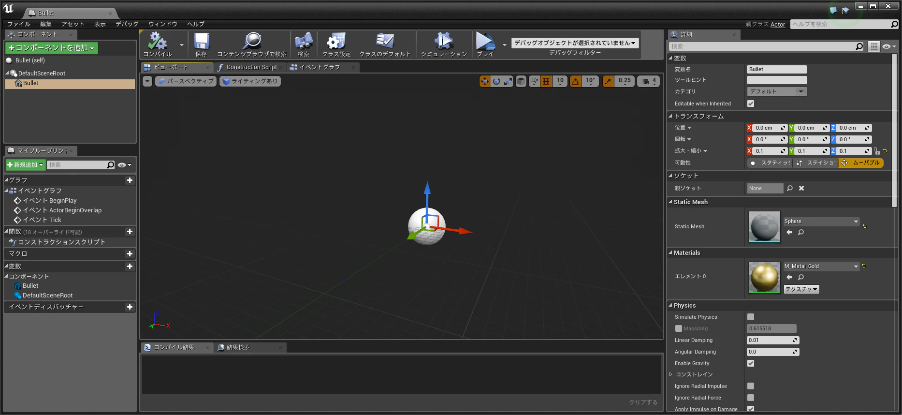Open the Sphere static mesh dropdown
The height and width of the screenshot is (415, 902).
(821, 222)
